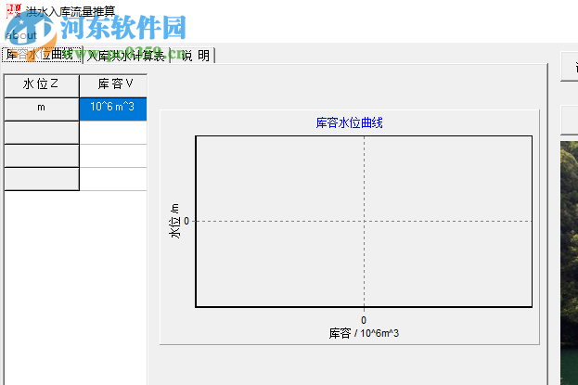Click the 库容水位曲线 chart title

tap(349, 122)
